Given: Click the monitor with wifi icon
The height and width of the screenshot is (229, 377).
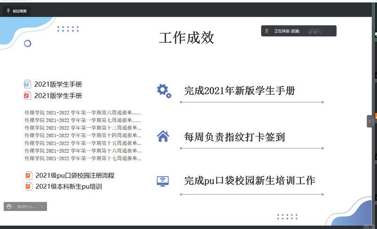Looking at the screenshot, I should point(163,180).
